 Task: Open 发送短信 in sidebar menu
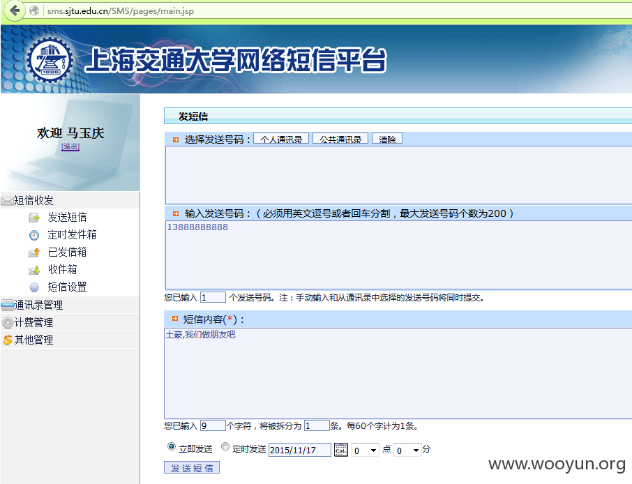pyautogui.click(x=67, y=218)
